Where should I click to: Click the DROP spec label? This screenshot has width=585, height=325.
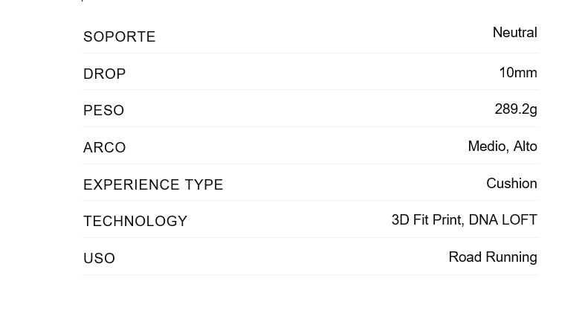105,74
